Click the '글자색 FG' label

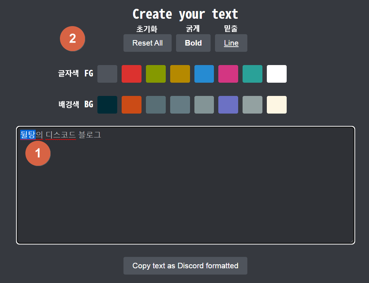pyautogui.click(x=76, y=74)
